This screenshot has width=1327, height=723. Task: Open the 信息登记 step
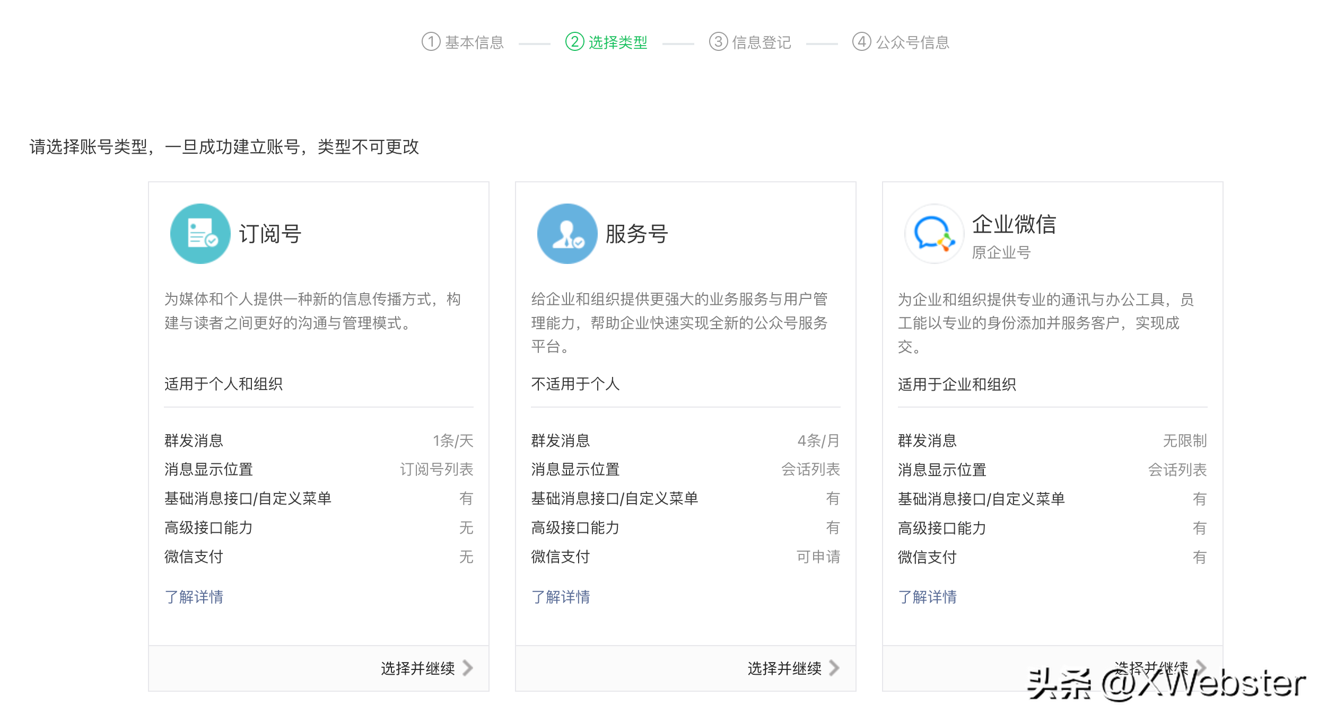[x=762, y=42]
